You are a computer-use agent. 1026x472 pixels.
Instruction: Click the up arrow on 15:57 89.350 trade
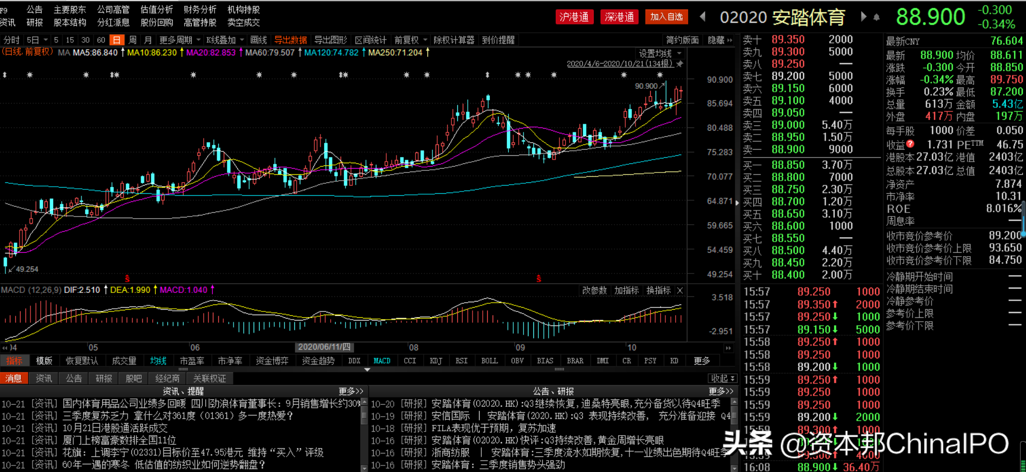point(835,304)
